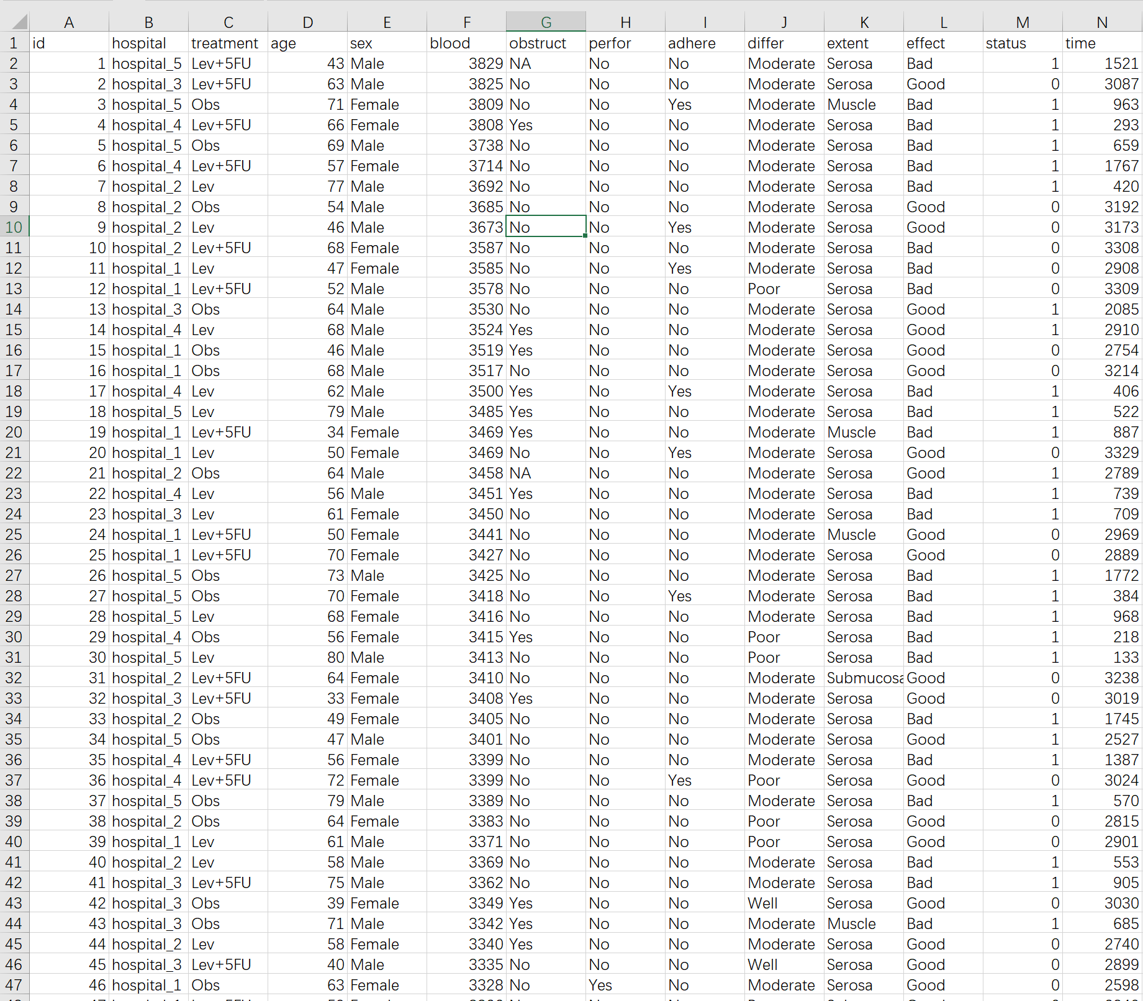Click the 'hospital' header cell
The width and height of the screenshot is (1143, 1001).
pos(148,43)
